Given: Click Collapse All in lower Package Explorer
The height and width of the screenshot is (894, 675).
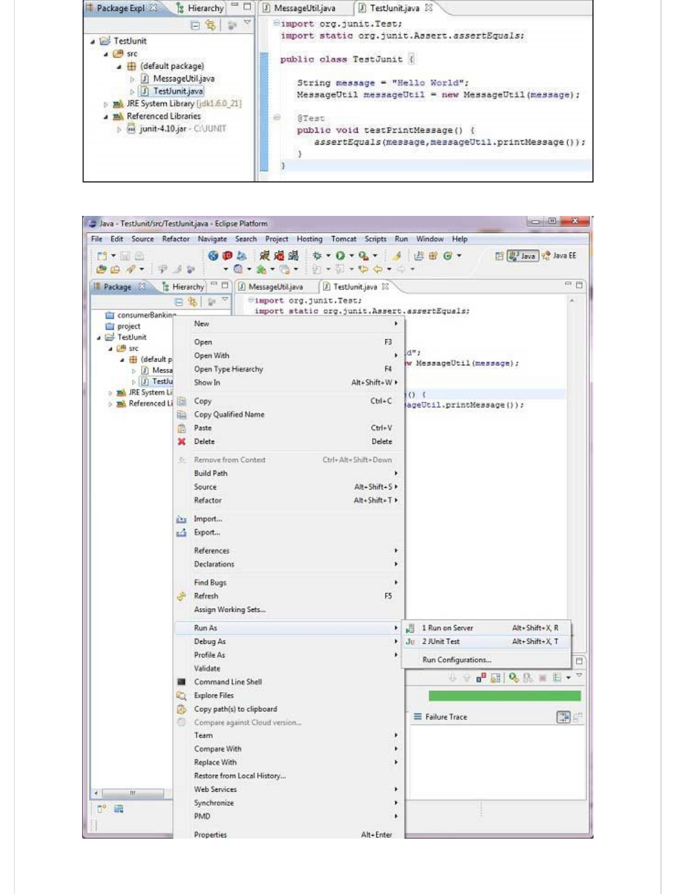Looking at the screenshot, I should (x=179, y=302).
